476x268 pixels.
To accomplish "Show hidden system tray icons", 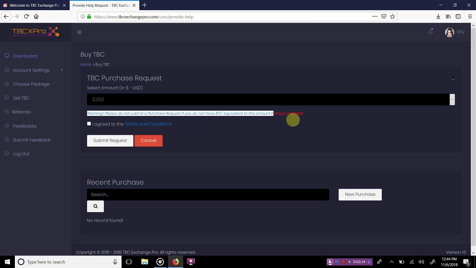I will point(392,262).
